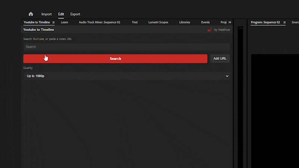Open the Export workspace tab
Image resolution: width=299 pixels, height=168 pixels.
pos(75,14)
